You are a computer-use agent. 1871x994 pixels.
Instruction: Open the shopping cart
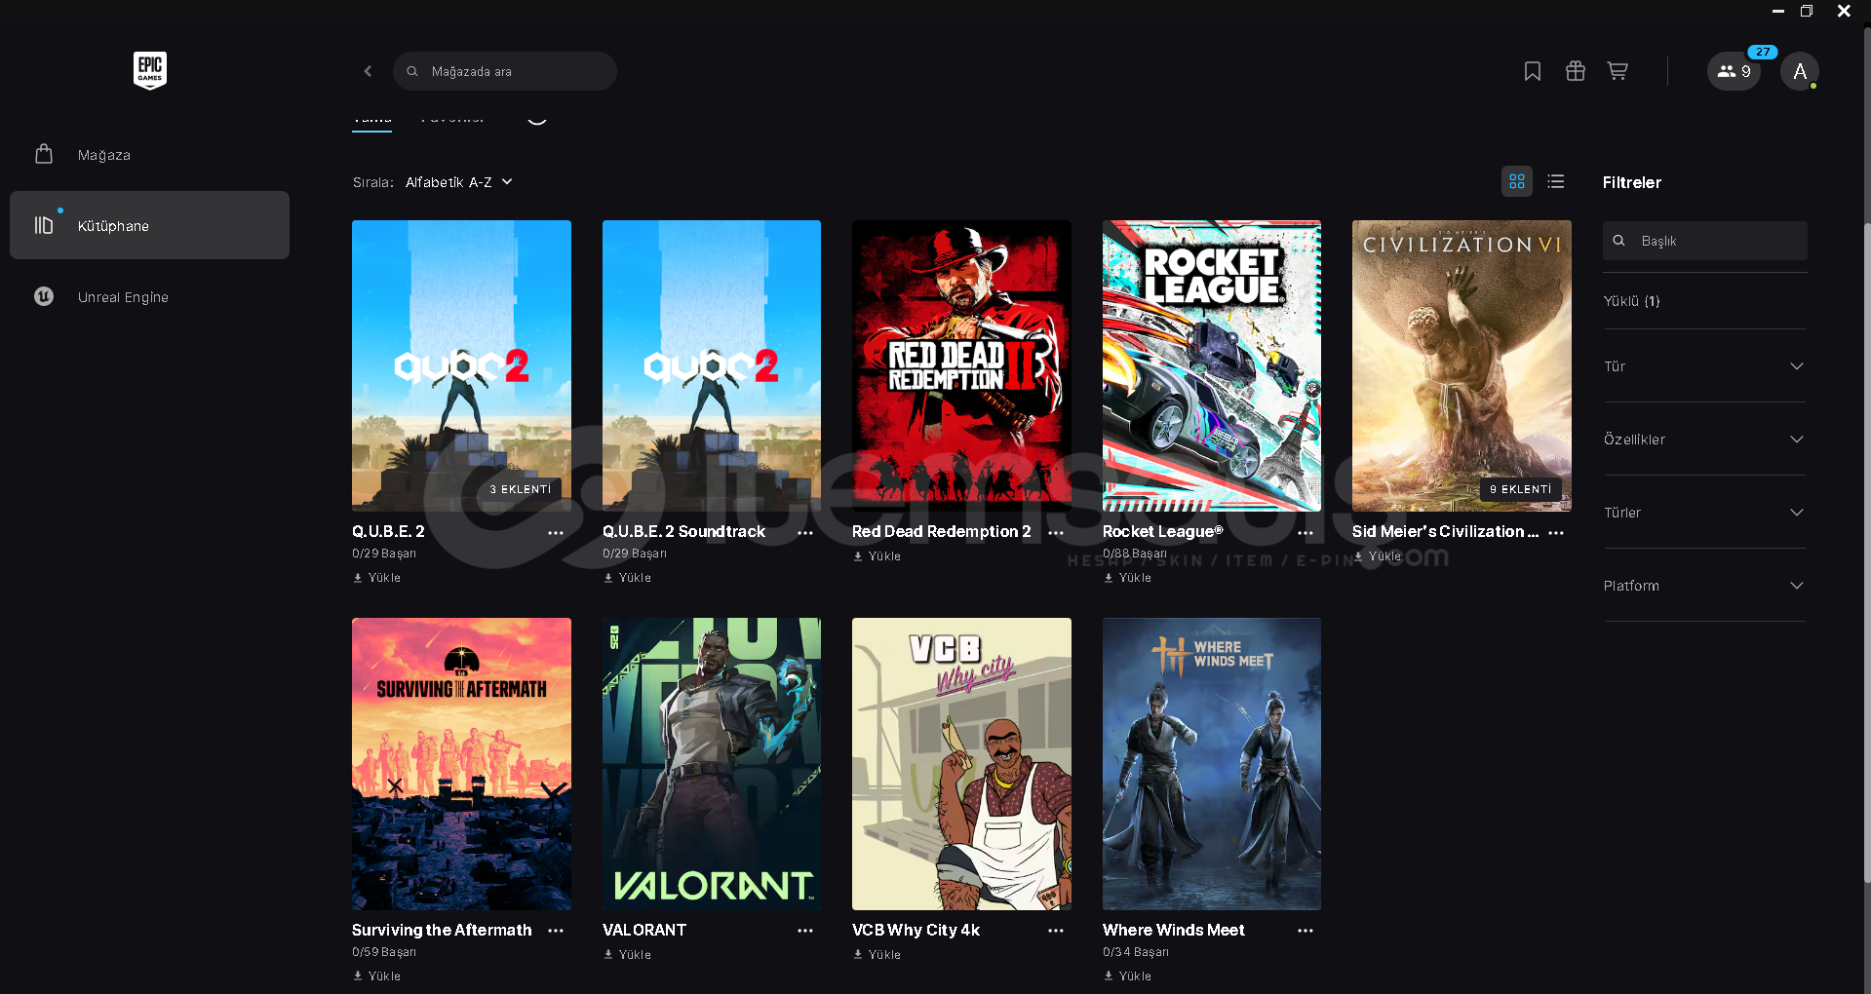pos(1618,71)
